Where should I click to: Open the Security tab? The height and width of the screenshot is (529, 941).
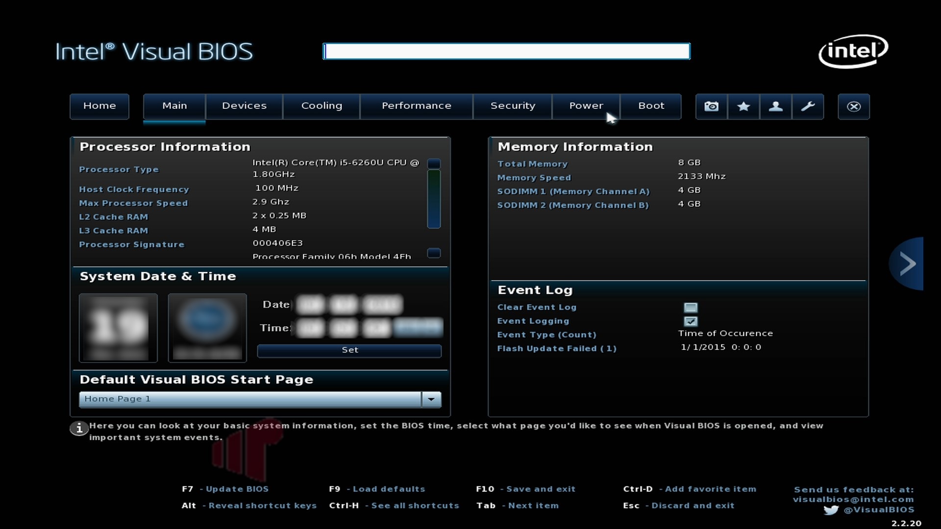(513, 106)
